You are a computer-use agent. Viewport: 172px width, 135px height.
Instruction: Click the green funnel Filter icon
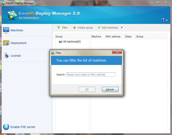58,27
